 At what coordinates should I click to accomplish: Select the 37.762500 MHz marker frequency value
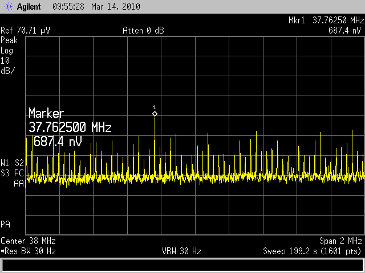click(x=70, y=127)
